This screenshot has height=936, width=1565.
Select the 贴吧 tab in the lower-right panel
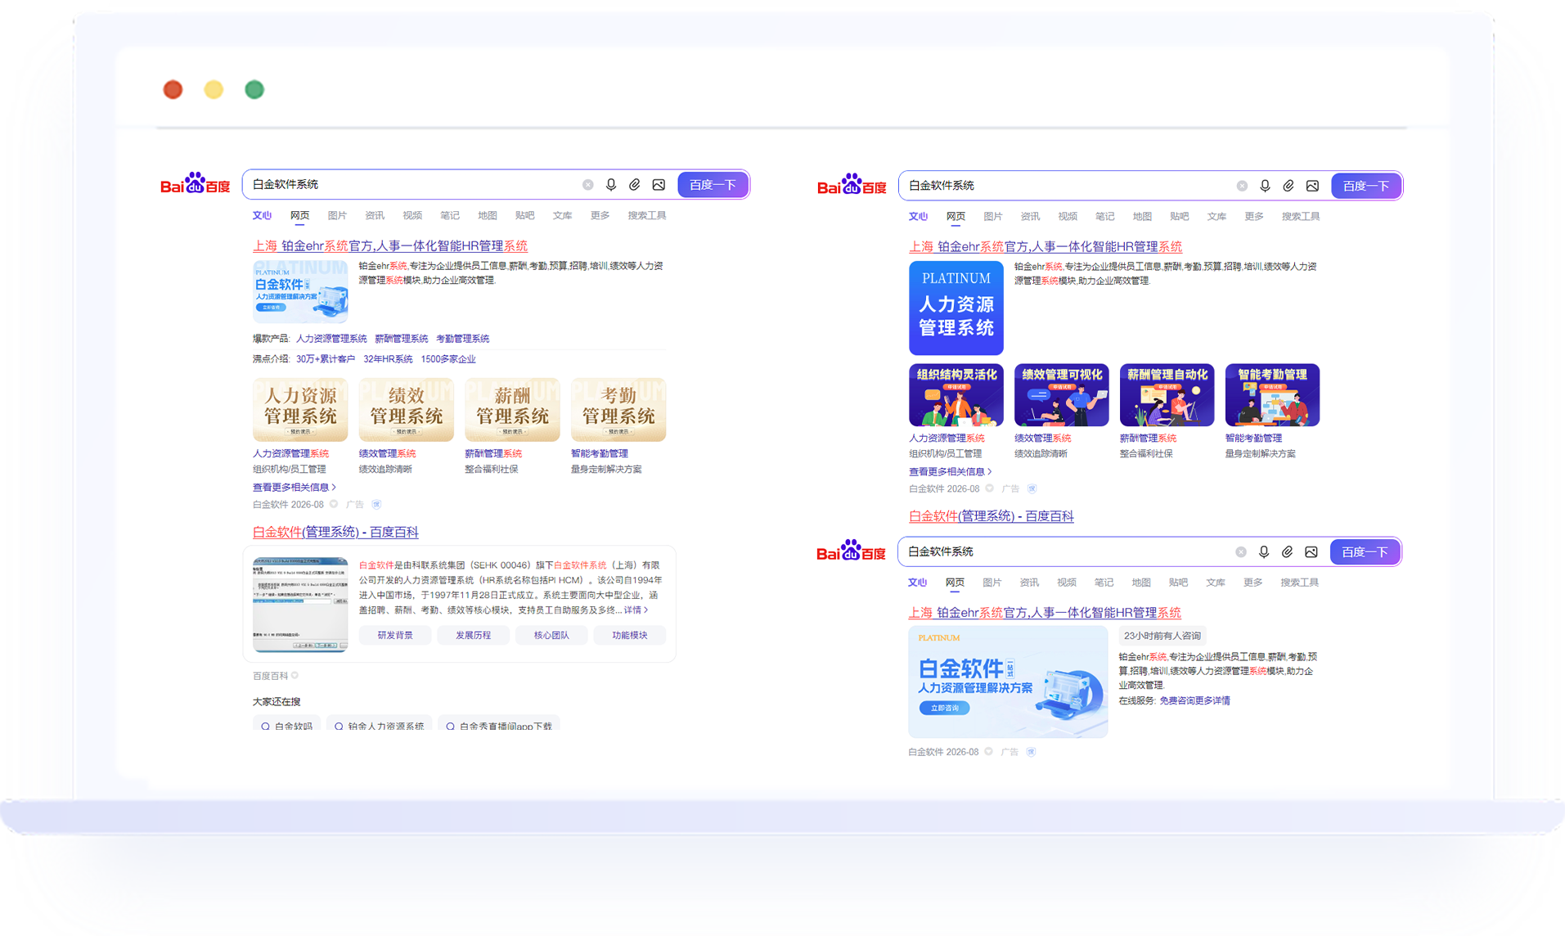point(1178,583)
